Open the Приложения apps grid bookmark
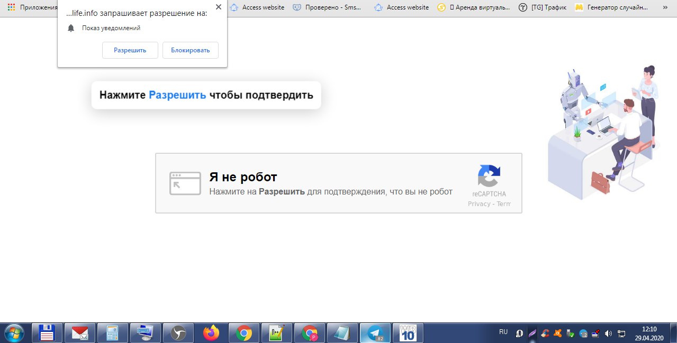Image resolution: width=677 pixels, height=343 pixels. tap(32, 7)
